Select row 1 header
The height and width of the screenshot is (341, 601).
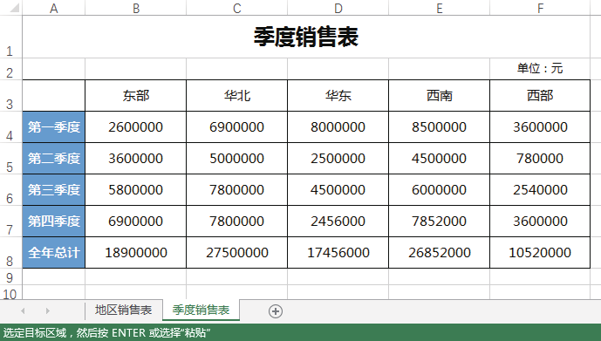coord(10,38)
